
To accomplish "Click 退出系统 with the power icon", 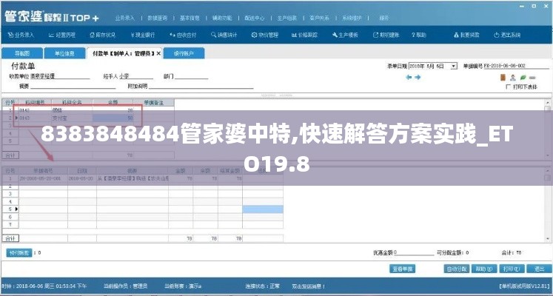I will 507,36.
